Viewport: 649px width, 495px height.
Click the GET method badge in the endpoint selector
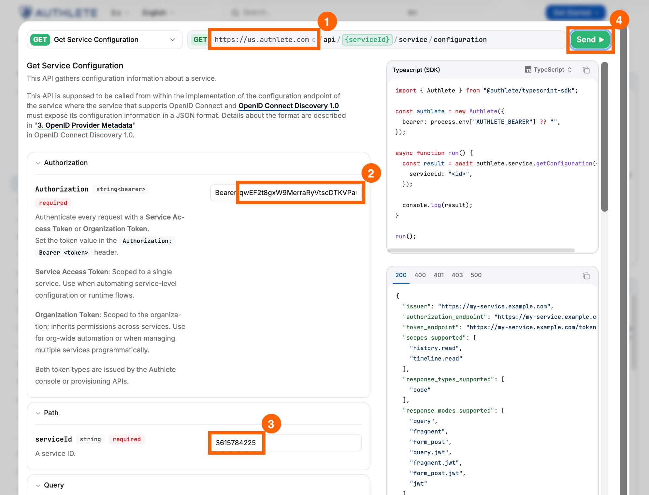[x=40, y=40]
